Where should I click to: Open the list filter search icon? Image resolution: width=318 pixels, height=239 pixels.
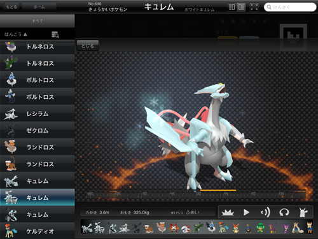point(55,34)
